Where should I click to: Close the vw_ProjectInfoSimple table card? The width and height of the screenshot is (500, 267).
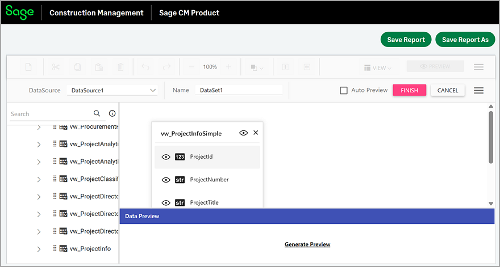[x=256, y=133]
